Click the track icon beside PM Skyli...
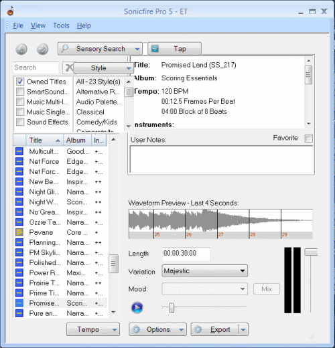335x348 pixels. tap(19, 252)
